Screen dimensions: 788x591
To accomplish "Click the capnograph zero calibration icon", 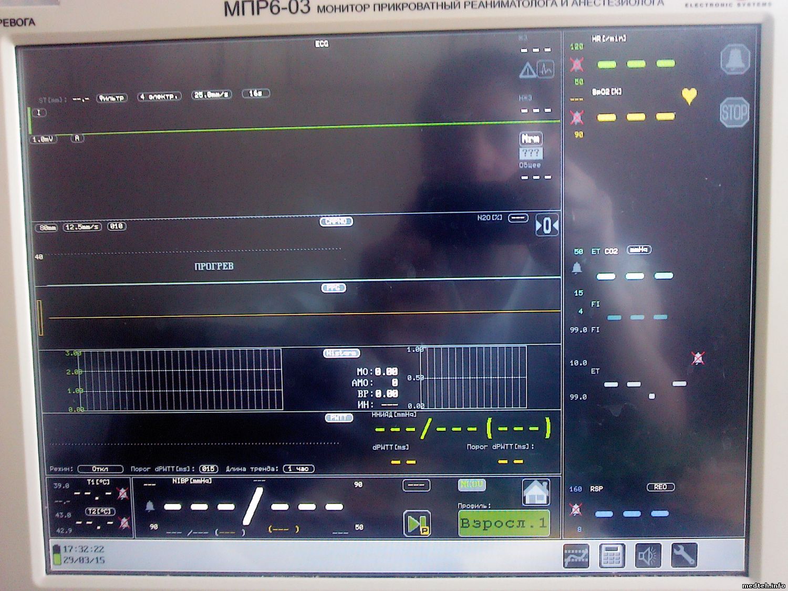I will pyautogui.click(x=546, y=226).
